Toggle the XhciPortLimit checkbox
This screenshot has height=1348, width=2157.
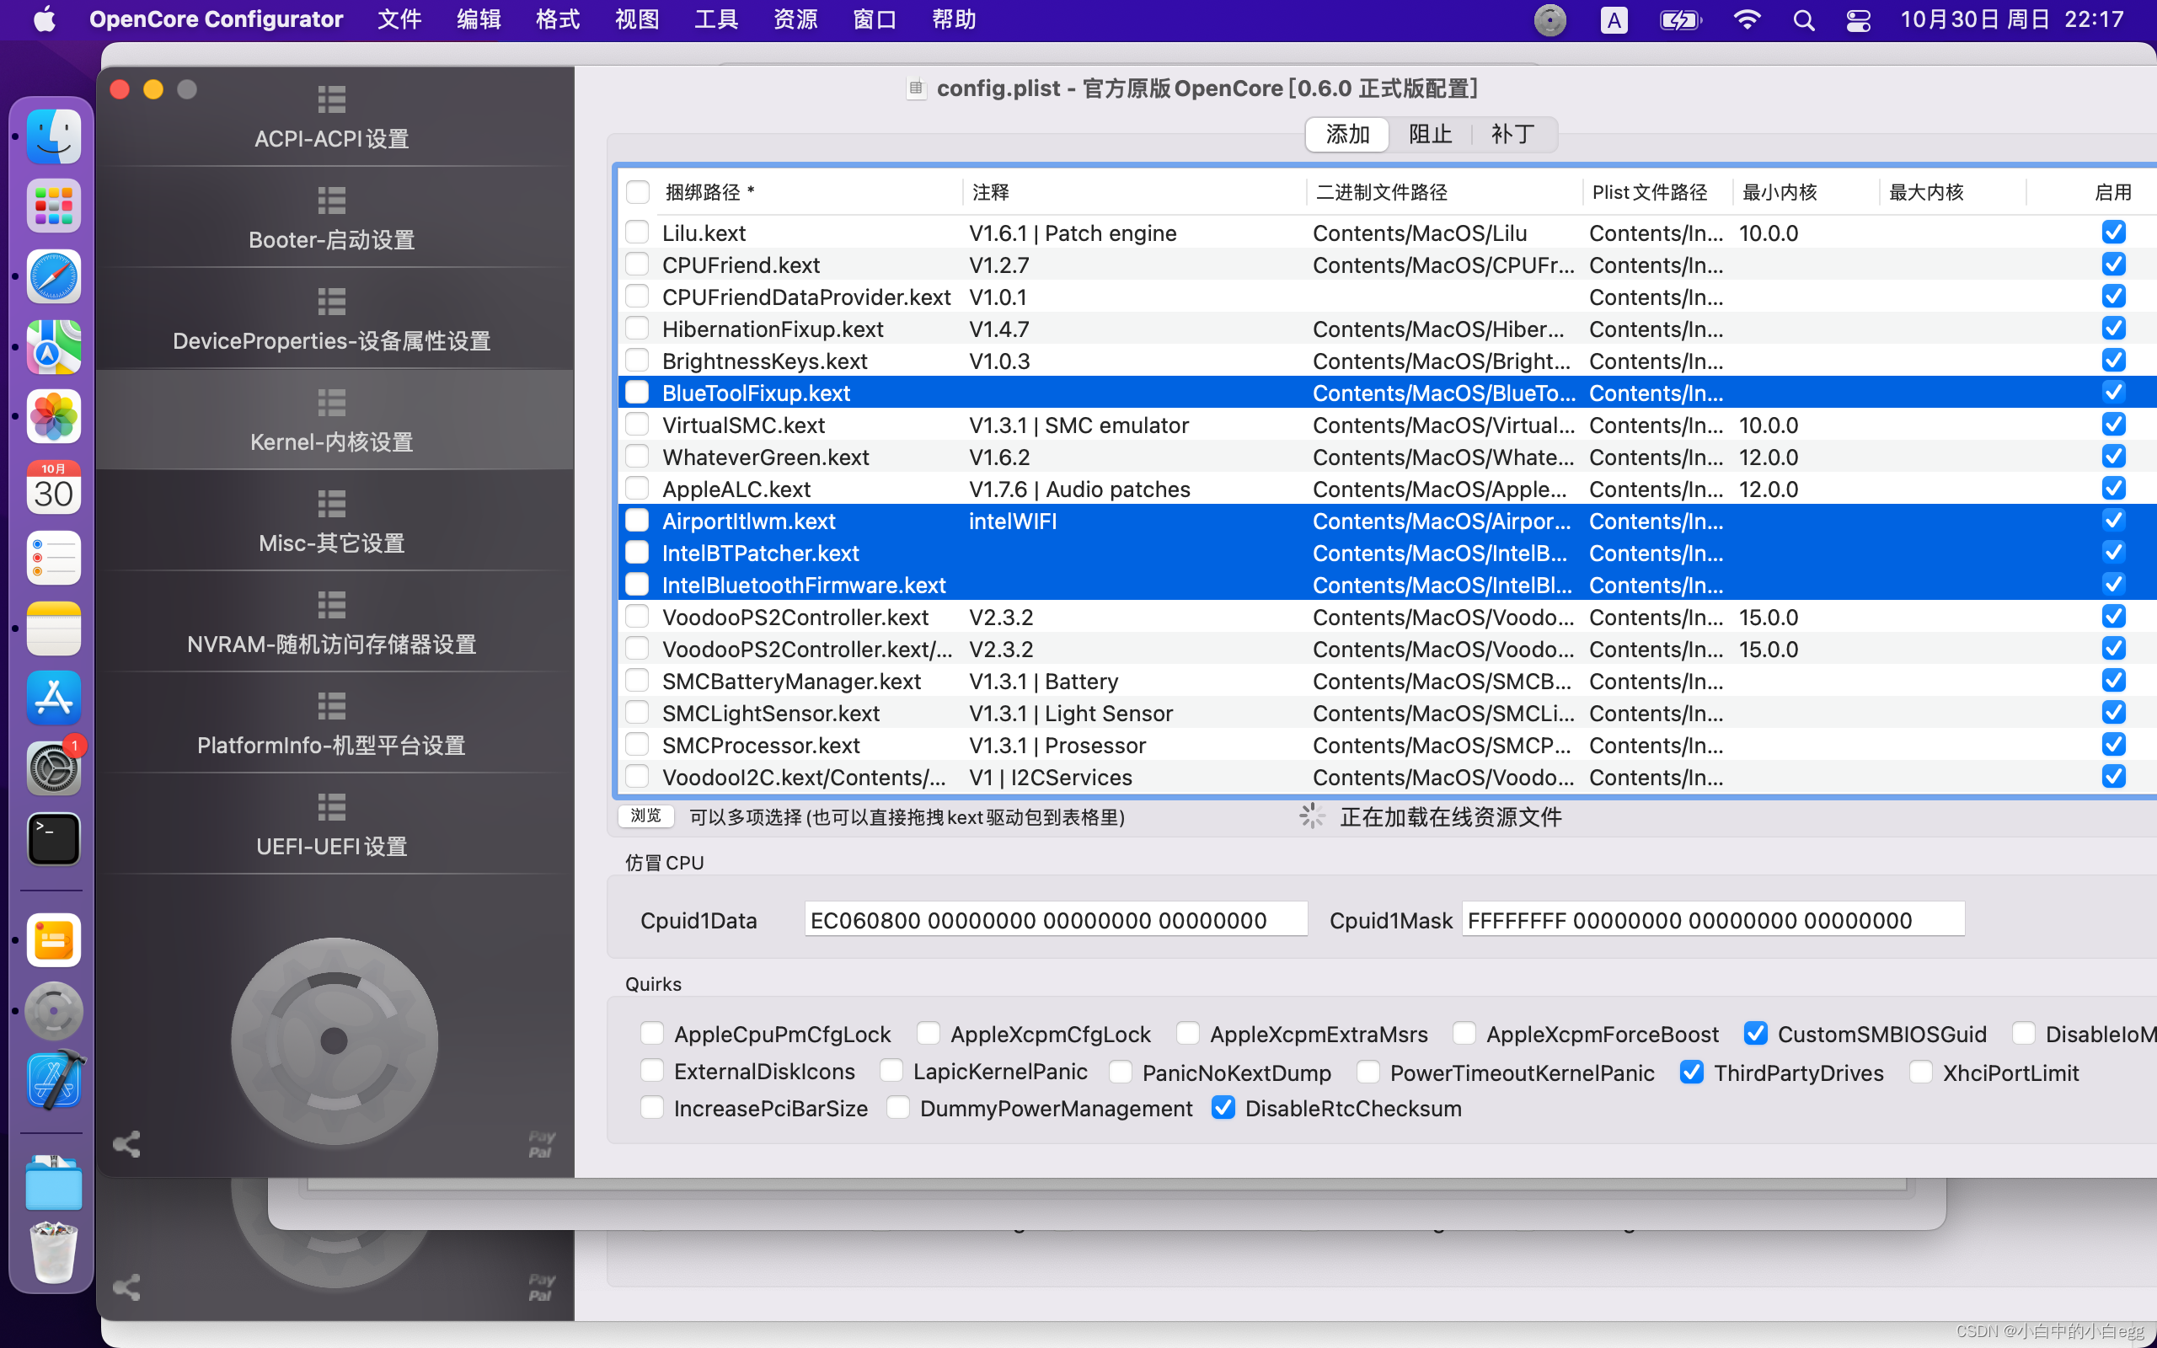click(1921, 1072)
